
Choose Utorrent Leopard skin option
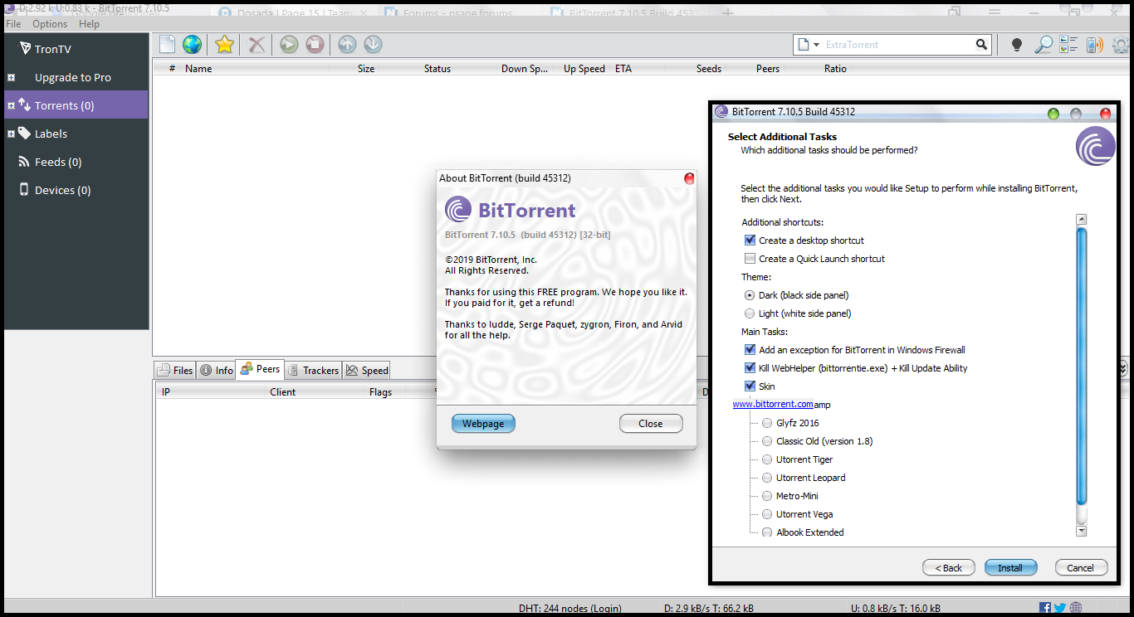tap(767, 477)
